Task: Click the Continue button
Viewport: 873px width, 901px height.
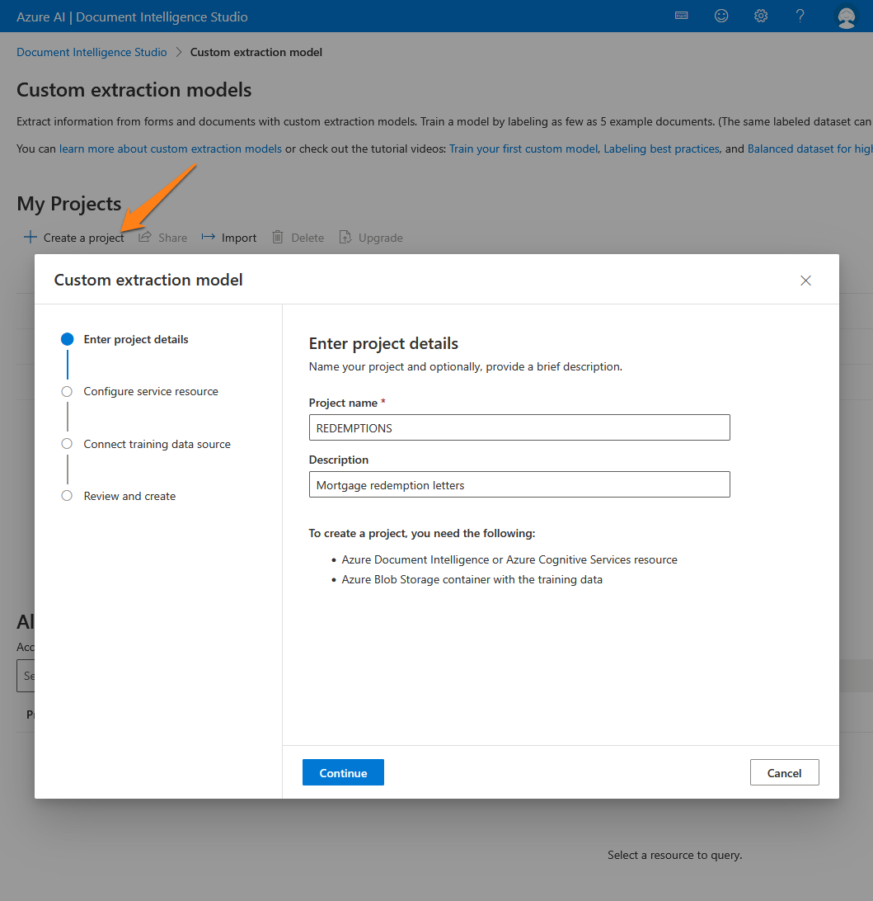Action: click(343, 773)
